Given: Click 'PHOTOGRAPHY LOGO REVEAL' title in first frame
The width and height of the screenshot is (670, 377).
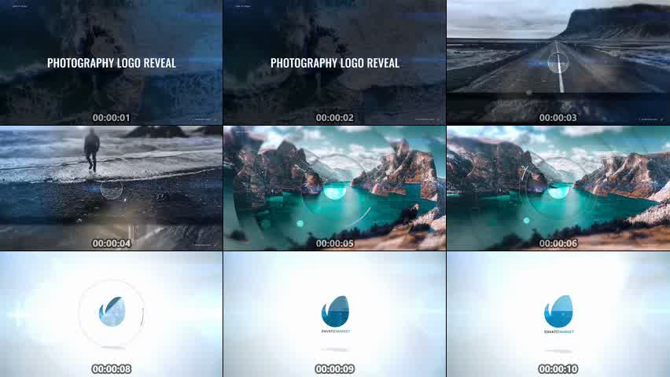Looking at the screenshot, I should point(112,63).
